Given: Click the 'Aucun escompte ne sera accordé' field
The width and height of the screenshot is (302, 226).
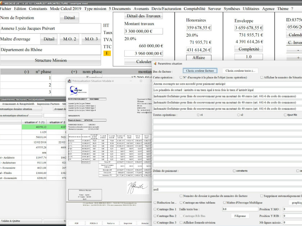Looking at the screenshot, I should point(227,84).
